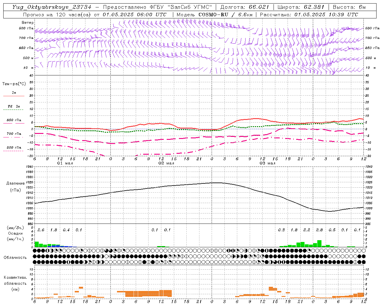
Task: Click the Широта: 62.381 value
Action: [x=301, y=7]
